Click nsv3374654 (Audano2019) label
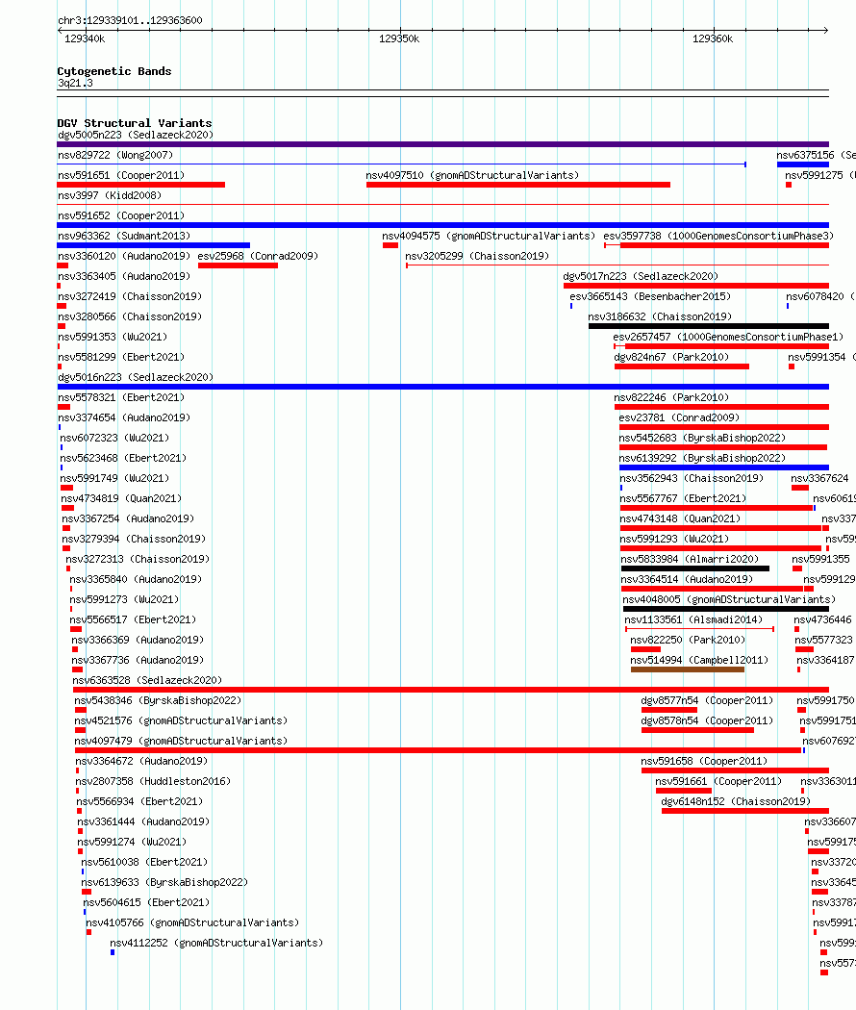The image size is (856, 1010). tap(124, 417)
